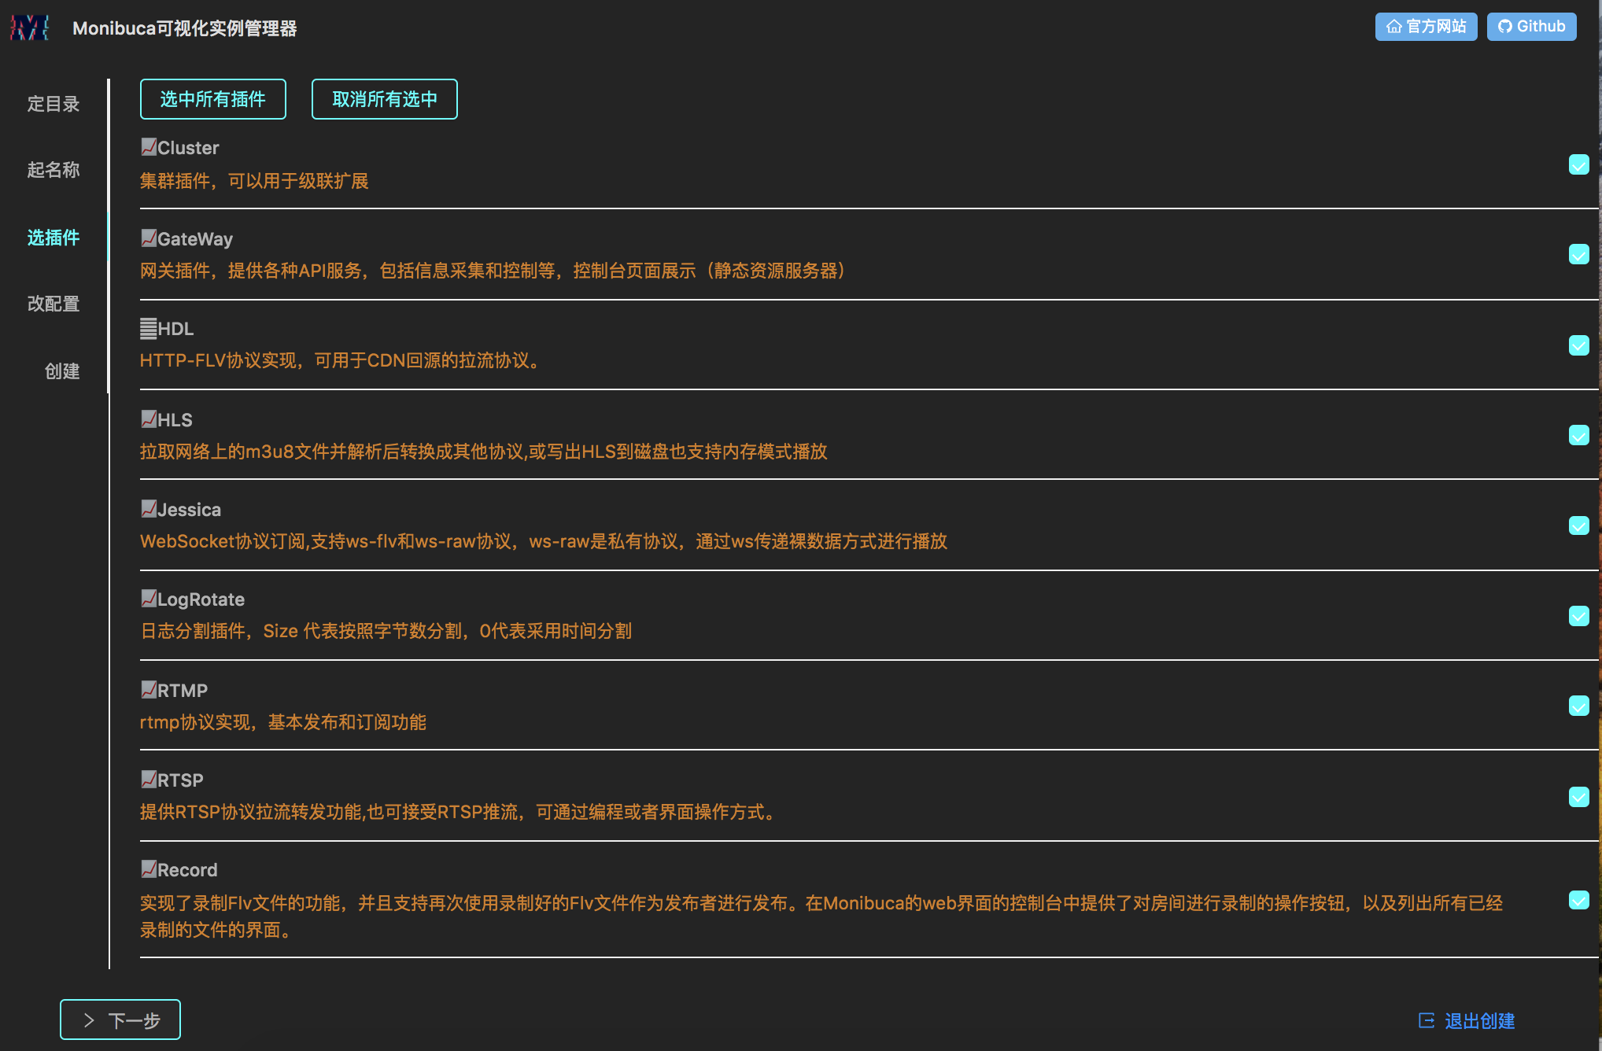
Task: Click the HLS plugin icon
Action: pos(149,419)
